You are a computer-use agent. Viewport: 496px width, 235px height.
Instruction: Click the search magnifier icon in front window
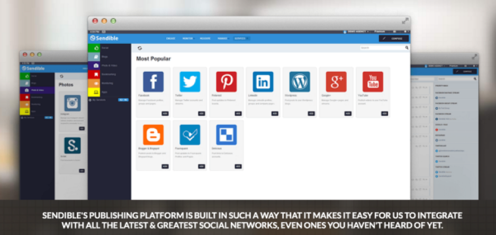tap(407, 48)
